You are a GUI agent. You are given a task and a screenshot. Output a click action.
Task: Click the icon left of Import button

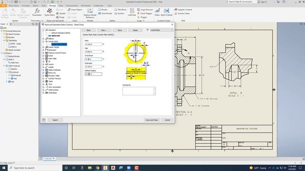(x=43, y=120)
